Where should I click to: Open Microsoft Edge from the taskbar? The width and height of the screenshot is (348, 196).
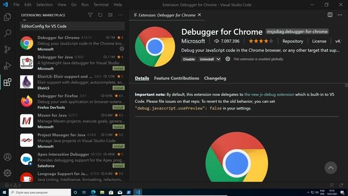(93, 192)
